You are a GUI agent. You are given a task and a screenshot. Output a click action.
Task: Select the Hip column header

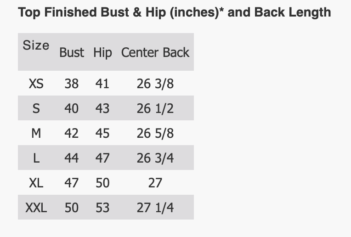pos(102,52)
